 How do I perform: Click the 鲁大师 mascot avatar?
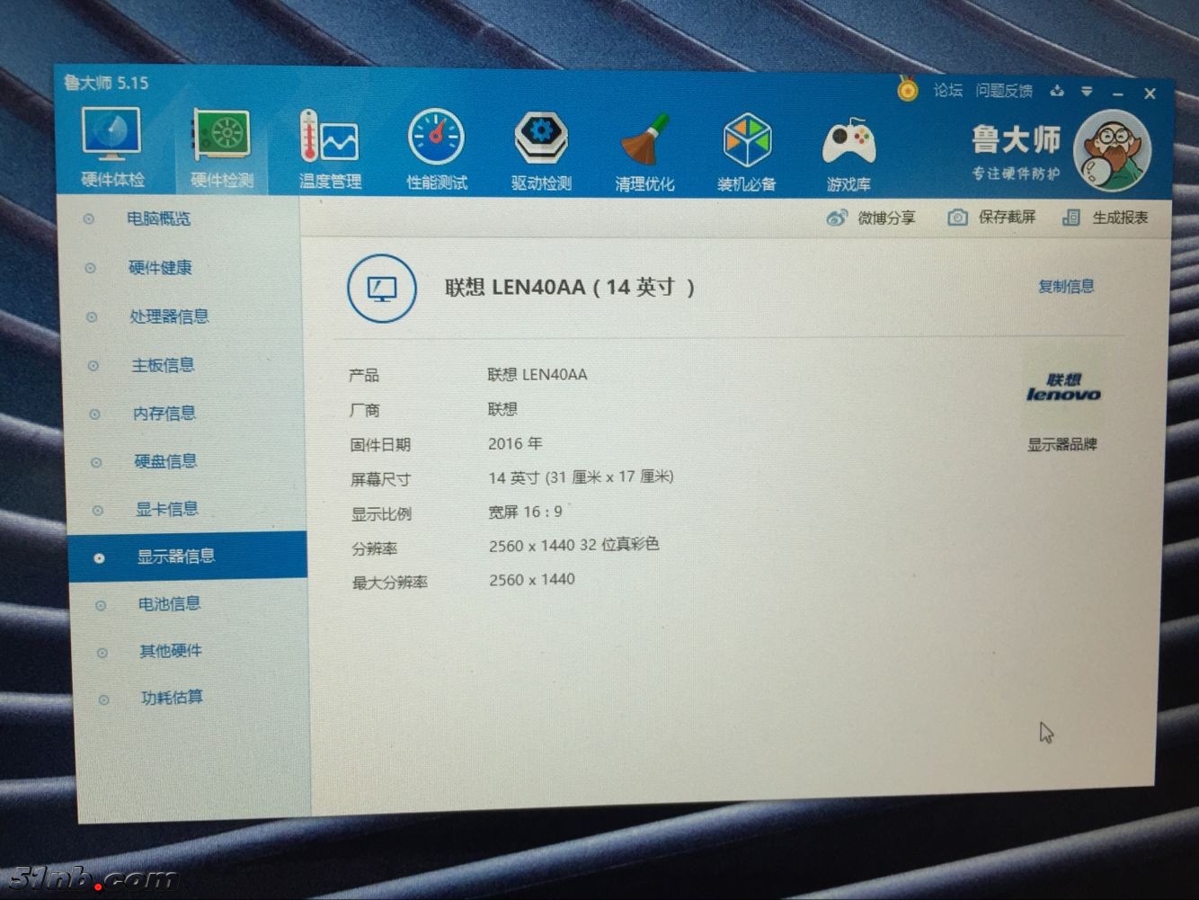pos(1114,149)
